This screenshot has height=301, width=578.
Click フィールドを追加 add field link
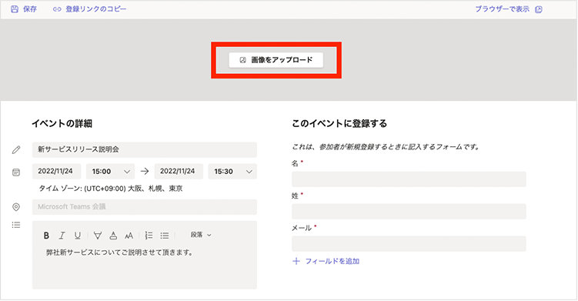click(x=332, y=261)
